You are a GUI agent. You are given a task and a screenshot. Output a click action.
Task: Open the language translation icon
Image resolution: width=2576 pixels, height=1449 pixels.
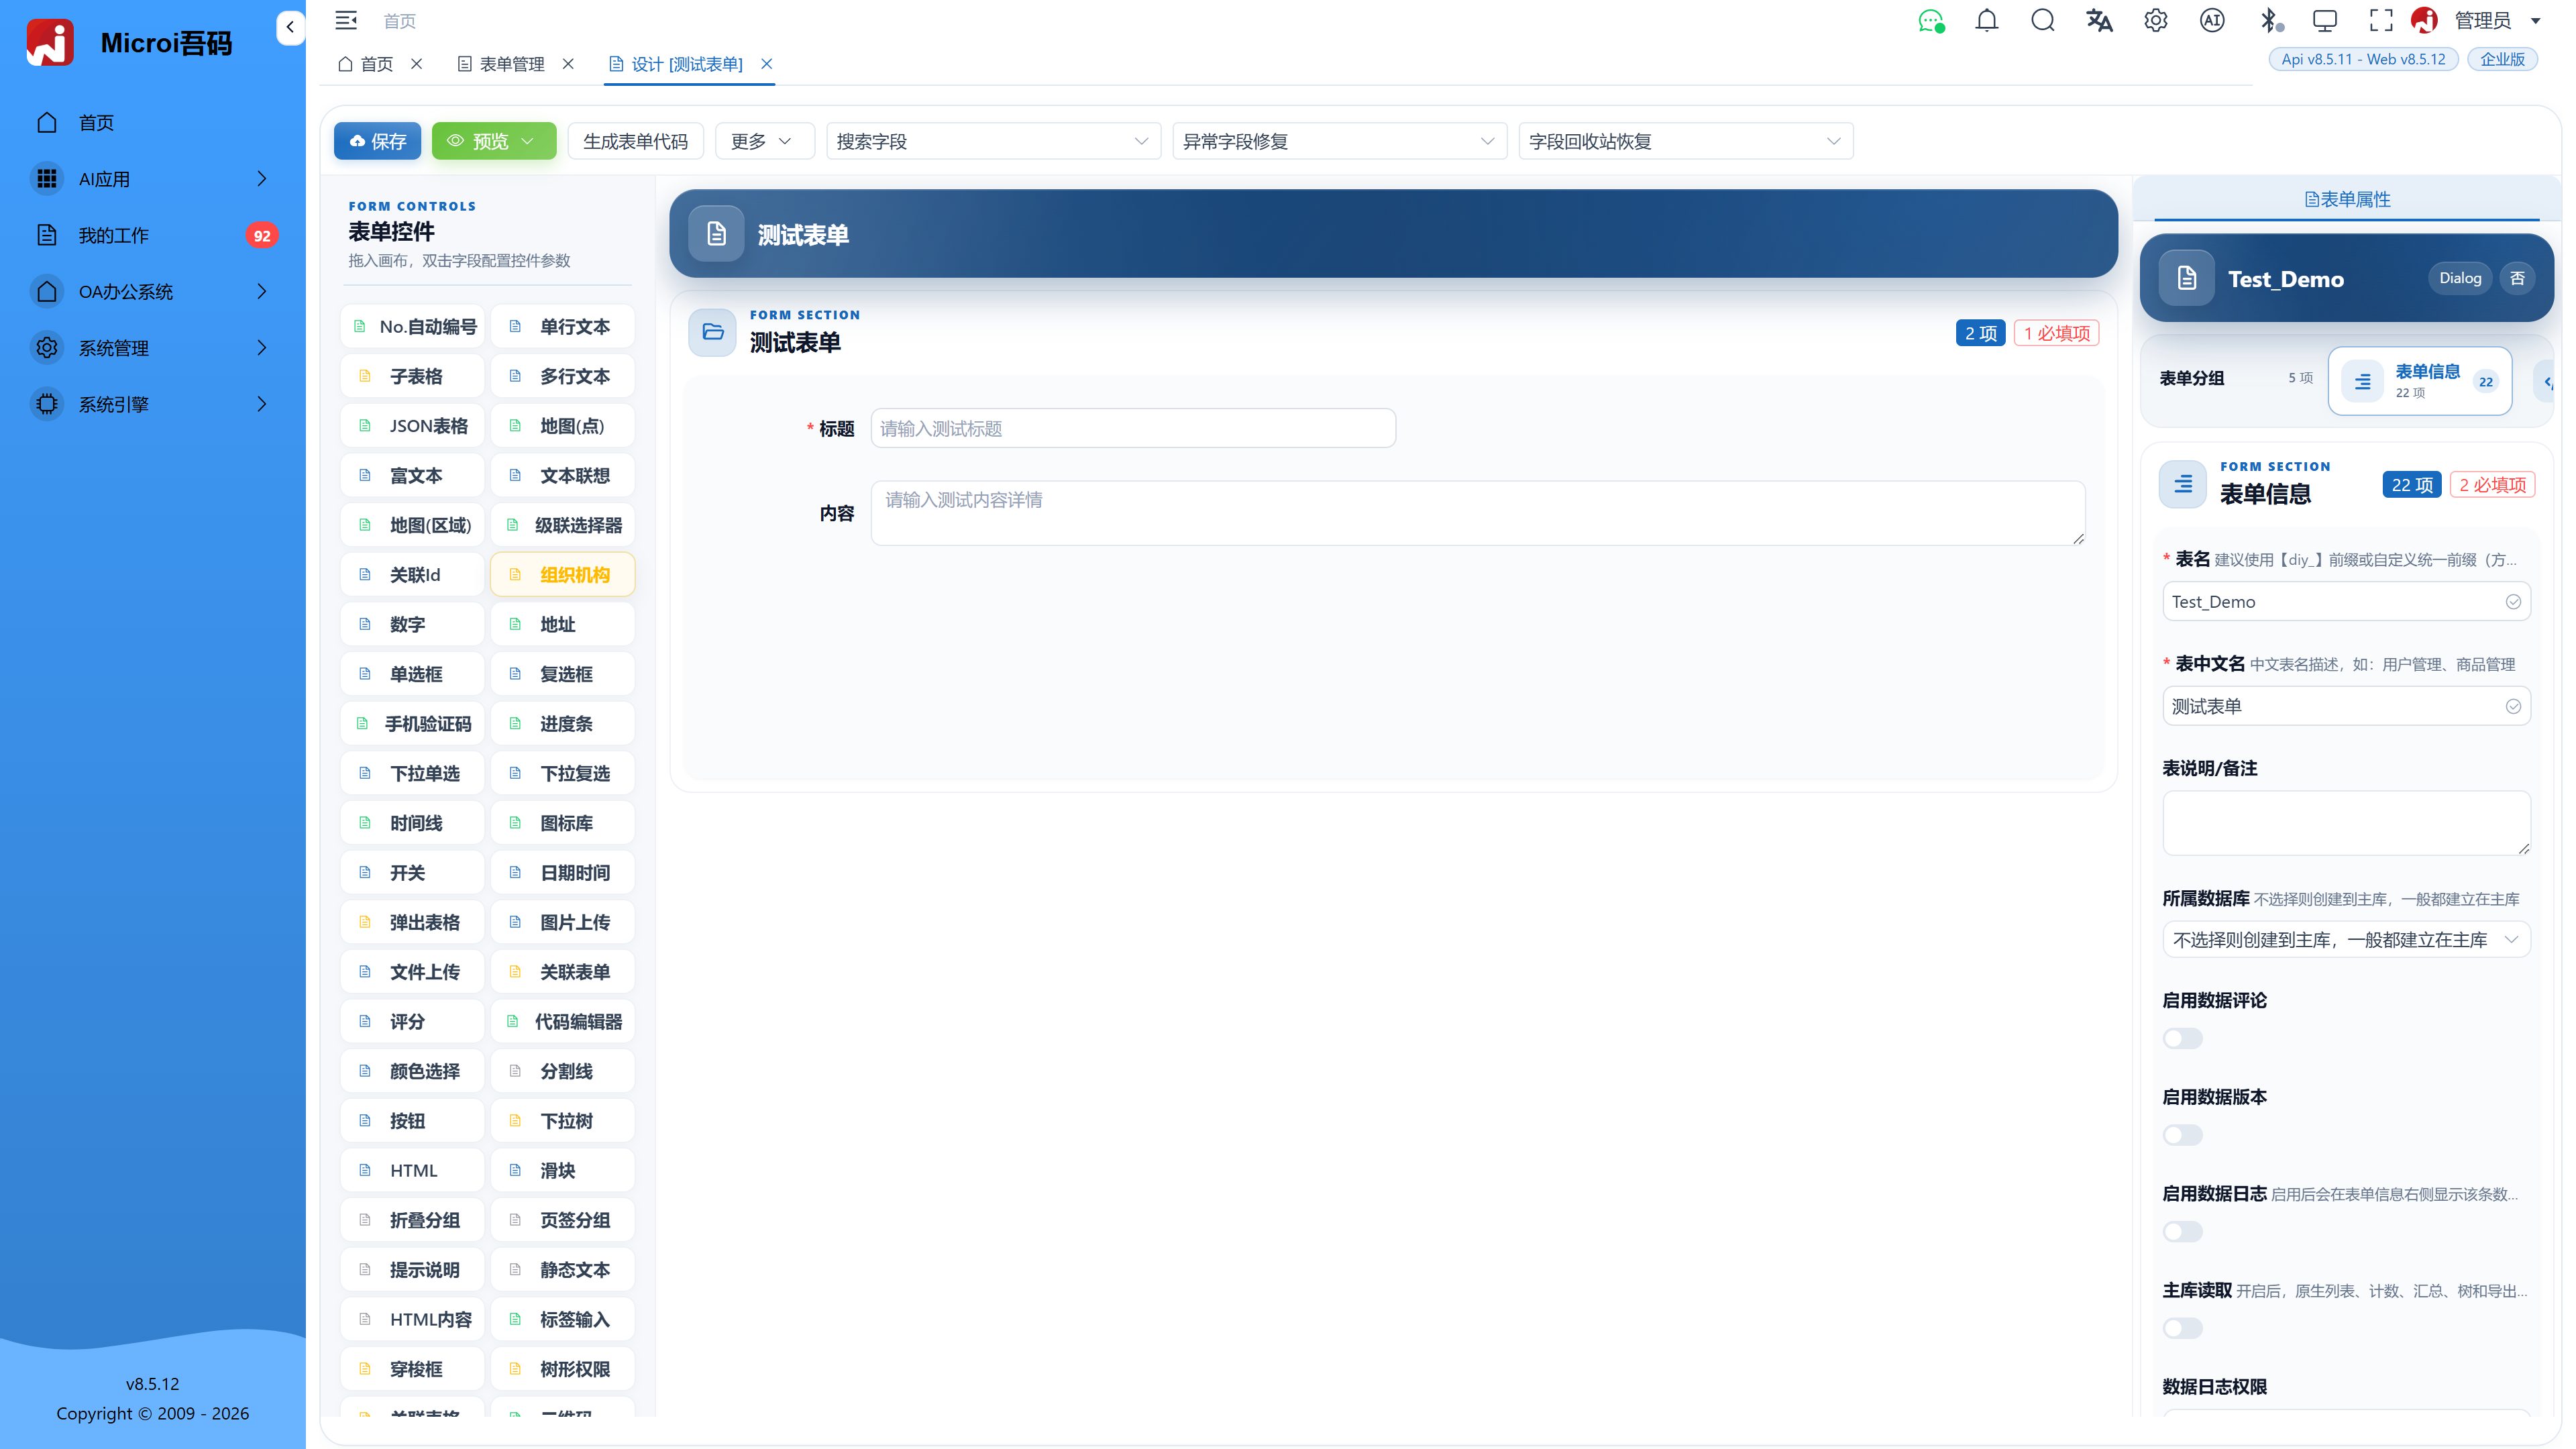[2099, 21]
